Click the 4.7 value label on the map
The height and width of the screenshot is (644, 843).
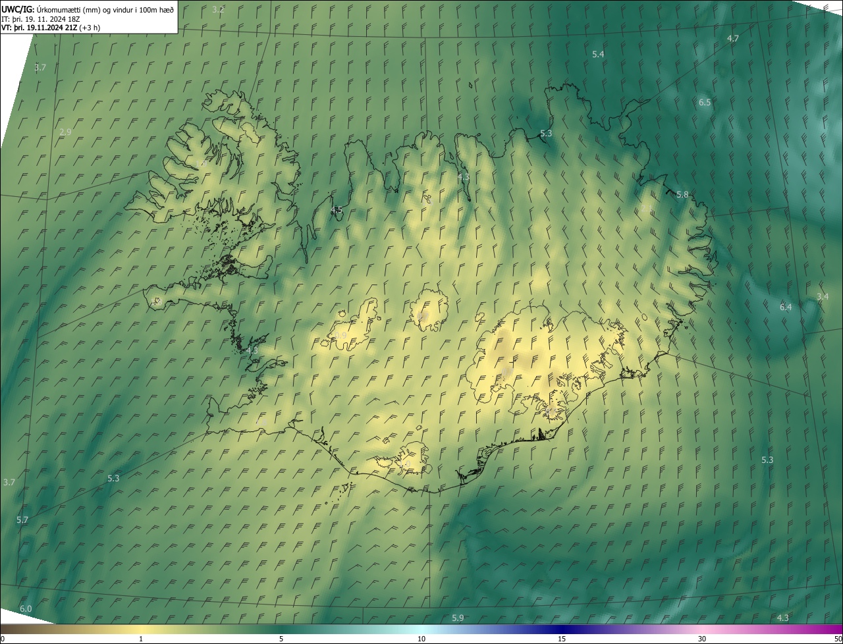pos(732,39)
